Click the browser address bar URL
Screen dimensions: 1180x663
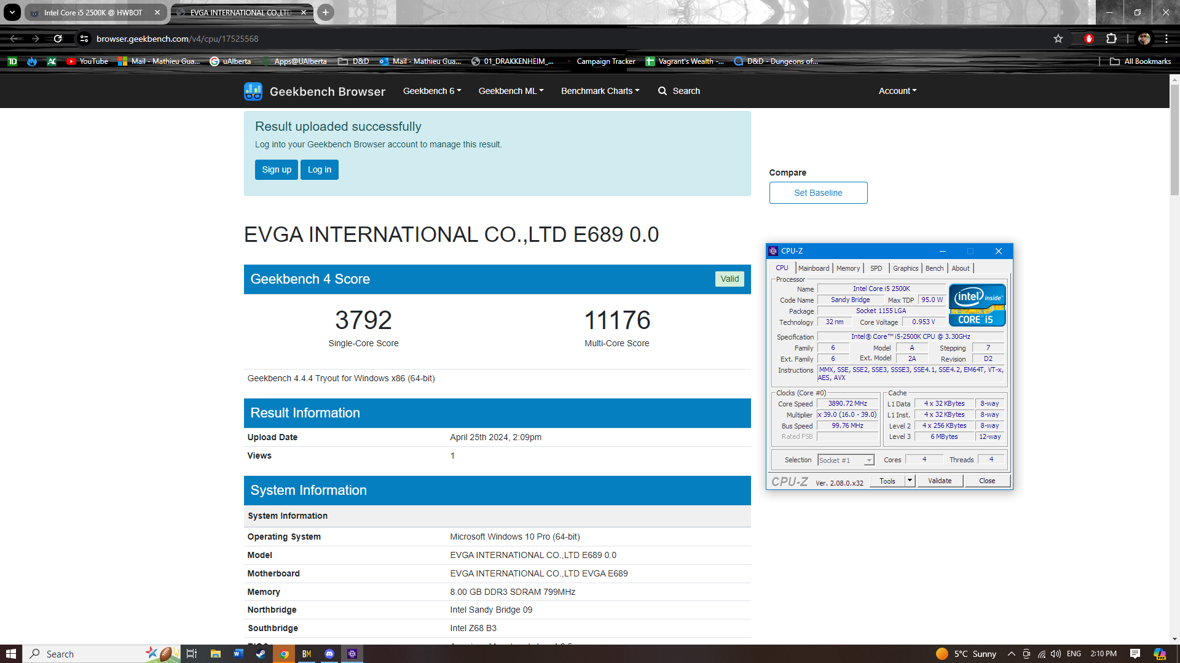point(177,39)
